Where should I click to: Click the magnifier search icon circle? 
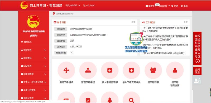[131, 99]
